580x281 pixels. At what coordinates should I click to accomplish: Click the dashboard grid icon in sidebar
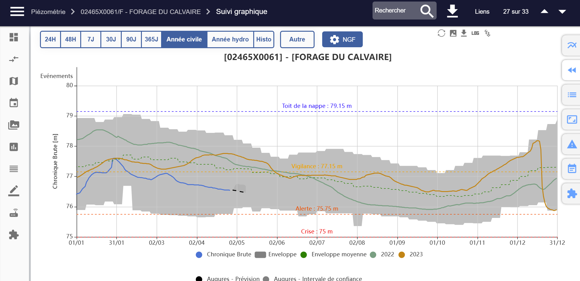14,37
